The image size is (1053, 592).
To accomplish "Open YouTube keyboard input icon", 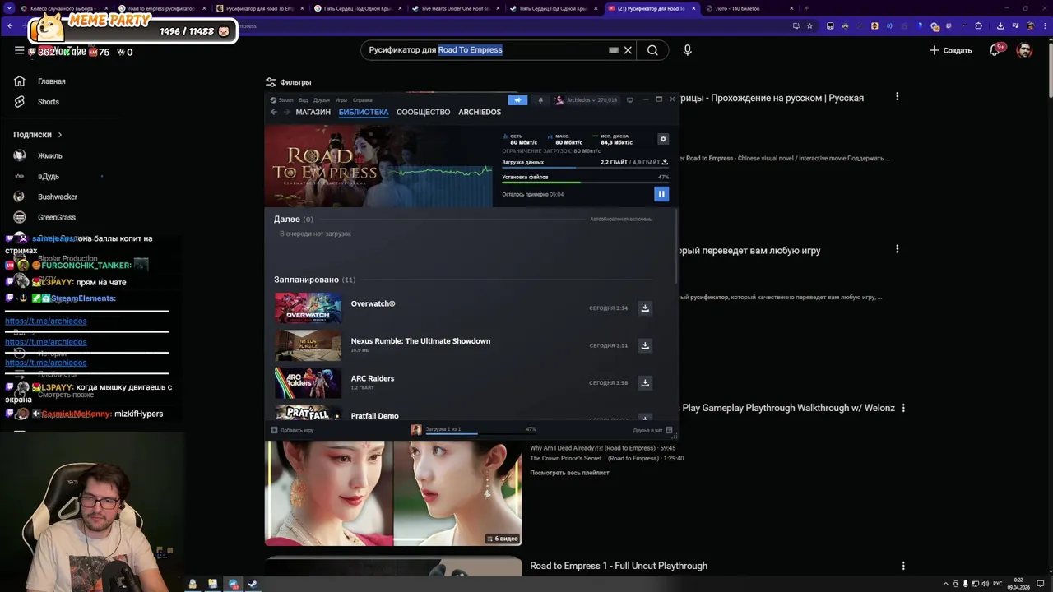I will (613, 50).
